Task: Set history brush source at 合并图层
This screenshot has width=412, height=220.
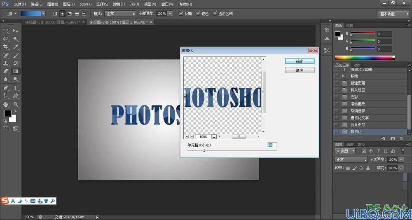Action: (336, 125)
